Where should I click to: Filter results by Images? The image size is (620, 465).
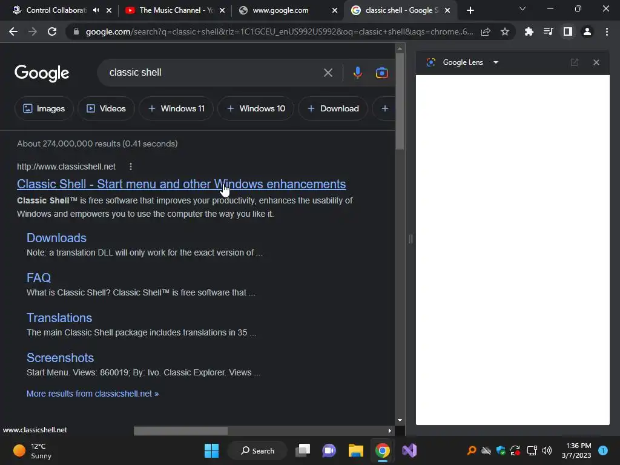point(44,108)
